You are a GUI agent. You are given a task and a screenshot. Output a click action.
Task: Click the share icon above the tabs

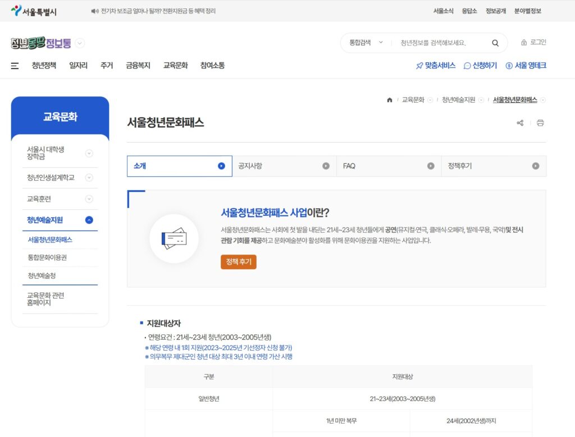(519, 122)
